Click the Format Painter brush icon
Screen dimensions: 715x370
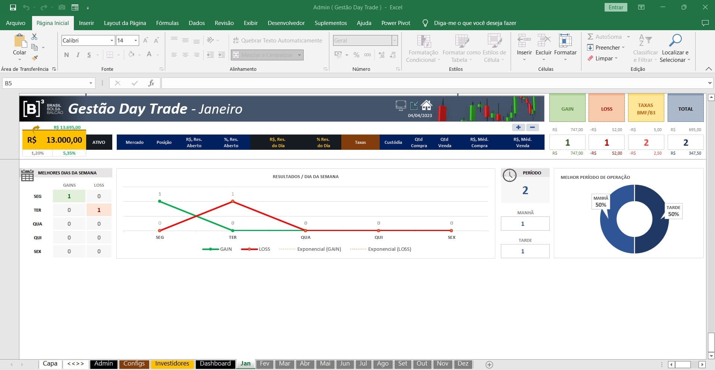click(34, 58)
